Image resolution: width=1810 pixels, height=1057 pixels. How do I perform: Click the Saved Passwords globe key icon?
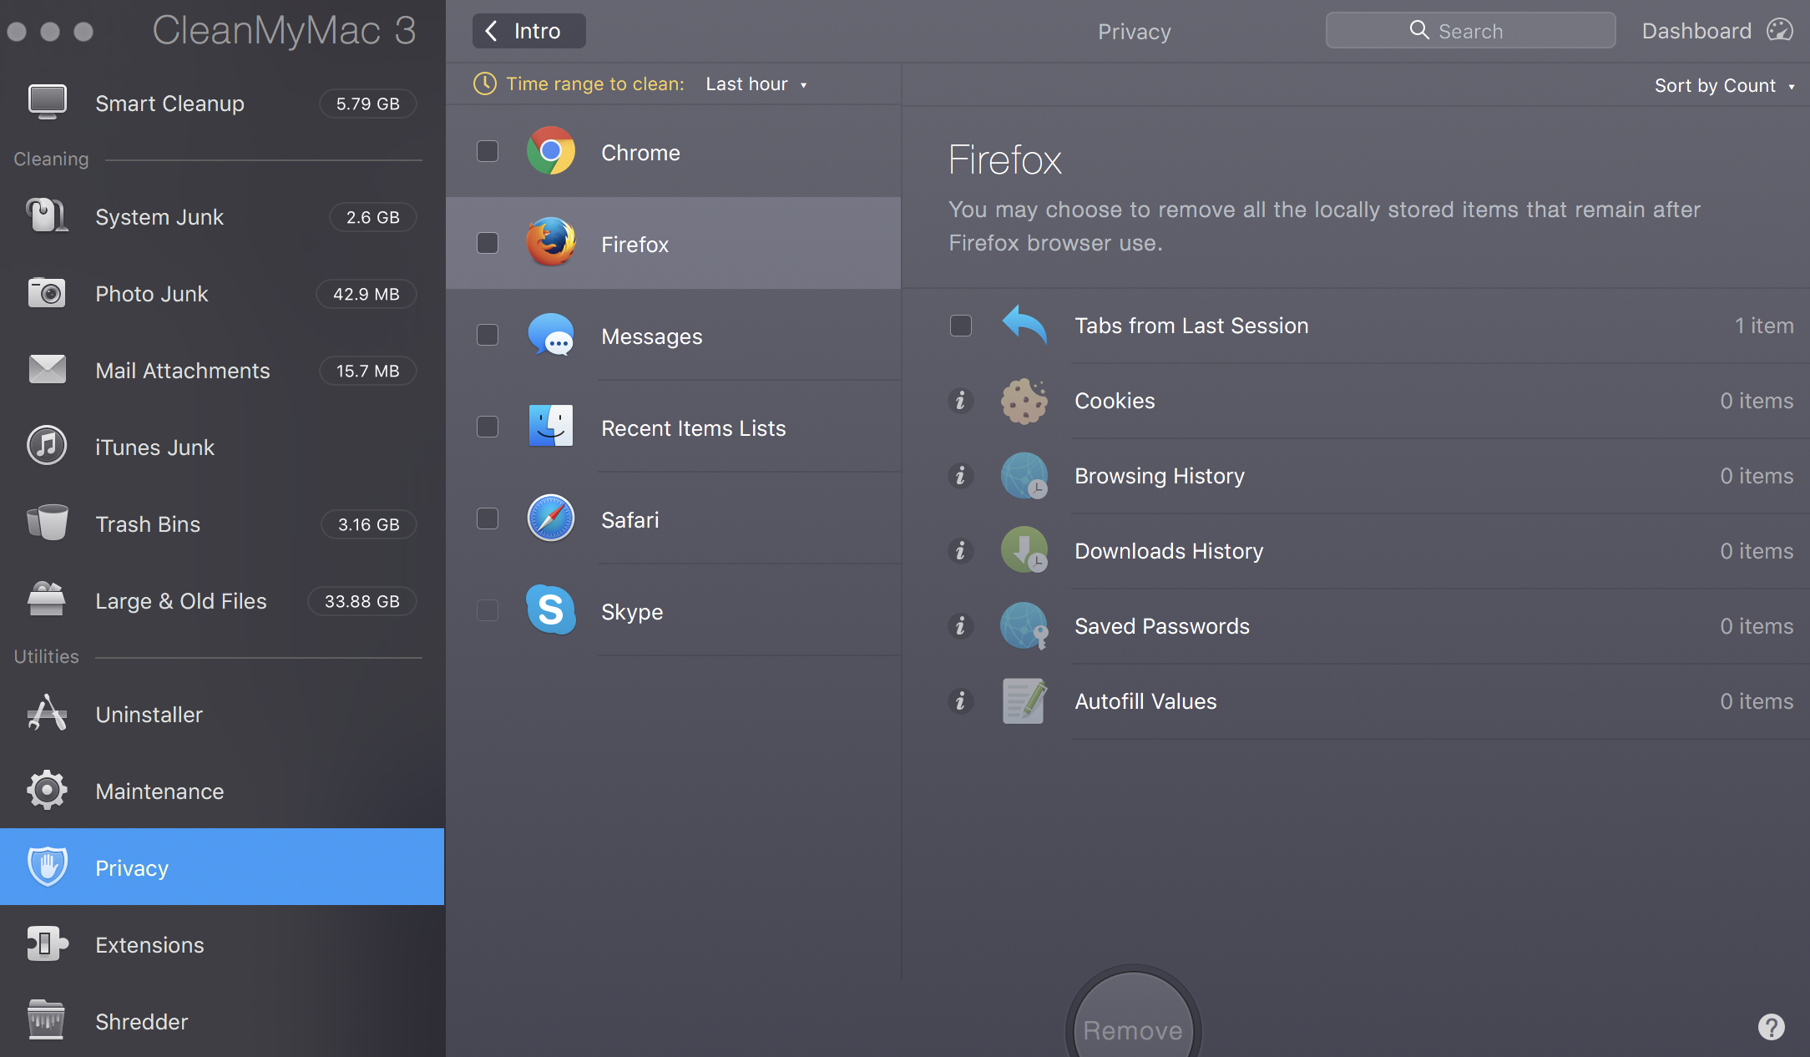point(1024,625)
